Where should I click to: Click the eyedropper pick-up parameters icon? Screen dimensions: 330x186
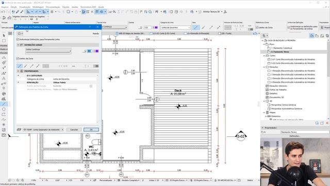tap(18, 12)
